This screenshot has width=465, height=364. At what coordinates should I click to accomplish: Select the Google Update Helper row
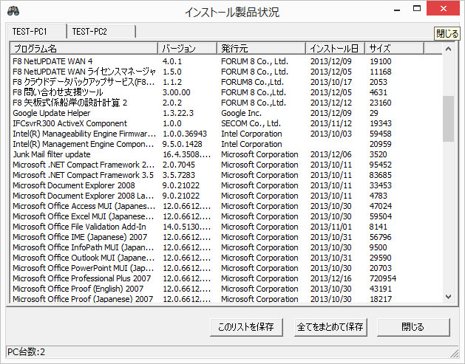[x=226, y=113]
